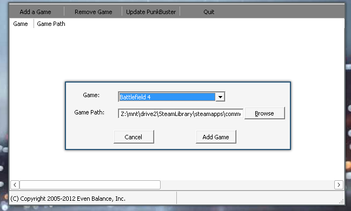Click the "Game:" label in the dialog
The image size is (351, 211).
coord(91,95)
